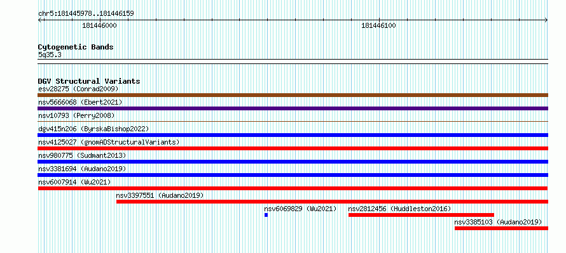Click the esv28275 (Conrad2009) label
The height and width of the screenshot is (253, 566).
(x=78, y=89)
